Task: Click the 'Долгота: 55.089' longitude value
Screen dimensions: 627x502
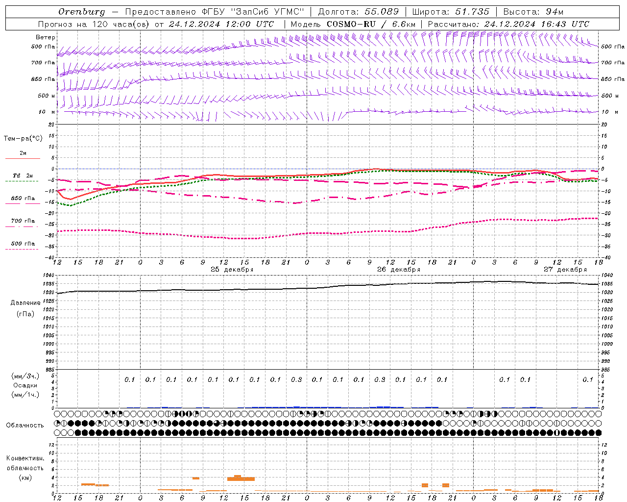Action: [358, 12]
